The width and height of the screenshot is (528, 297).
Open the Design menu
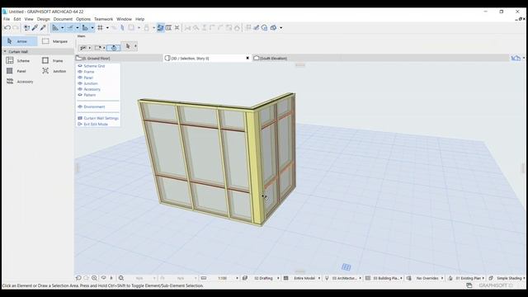[44, 19]
